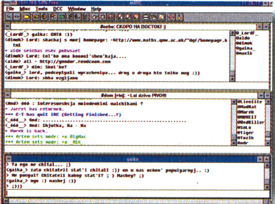Screen dimensions: 275x204
Task: Click the #nebo chat scrollbar down arrow
Action: [x=232, y=79]
